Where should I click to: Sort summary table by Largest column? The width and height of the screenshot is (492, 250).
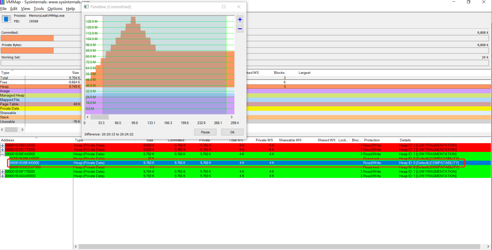point(298,73)
